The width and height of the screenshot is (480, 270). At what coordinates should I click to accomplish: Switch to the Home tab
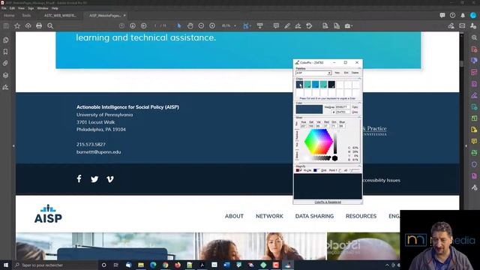coord(9,15)
